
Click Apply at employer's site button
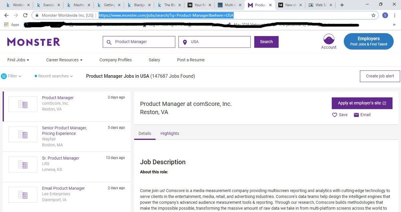click(362, 103)
